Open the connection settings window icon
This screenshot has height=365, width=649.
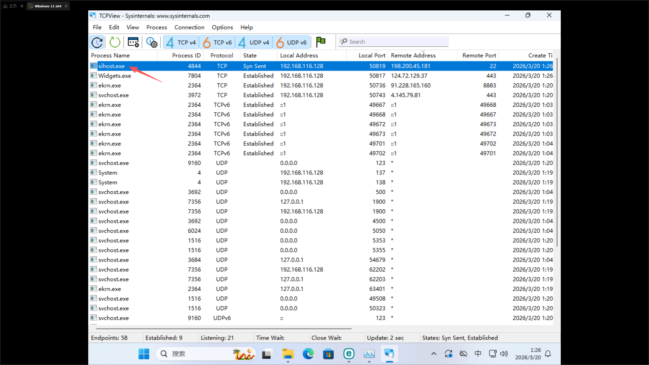(133, 42)
